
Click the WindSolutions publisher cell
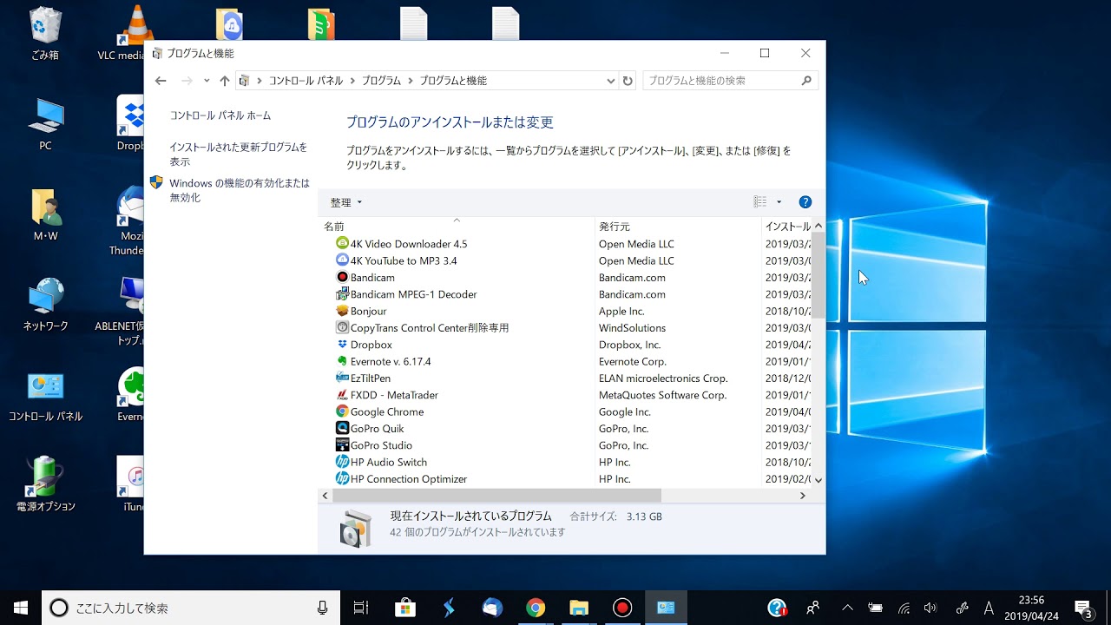pyautogui.click(x=633, y=328)
